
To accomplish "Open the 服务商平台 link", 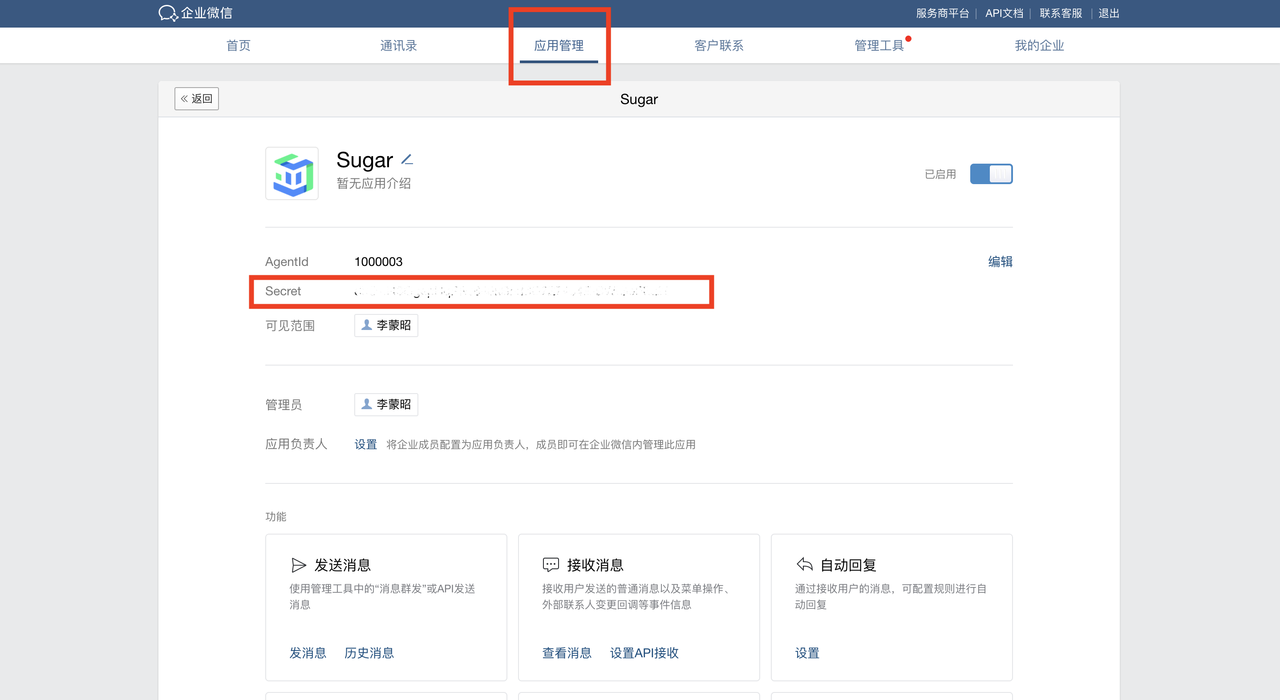I will pos(942,13).
